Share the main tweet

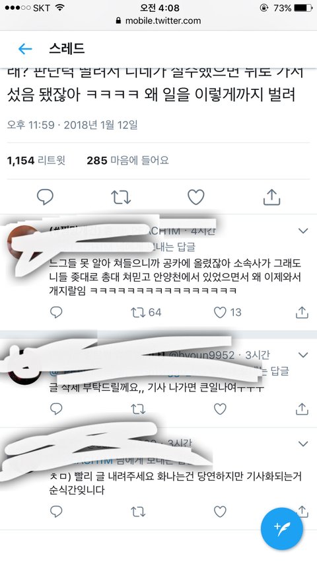271,197
